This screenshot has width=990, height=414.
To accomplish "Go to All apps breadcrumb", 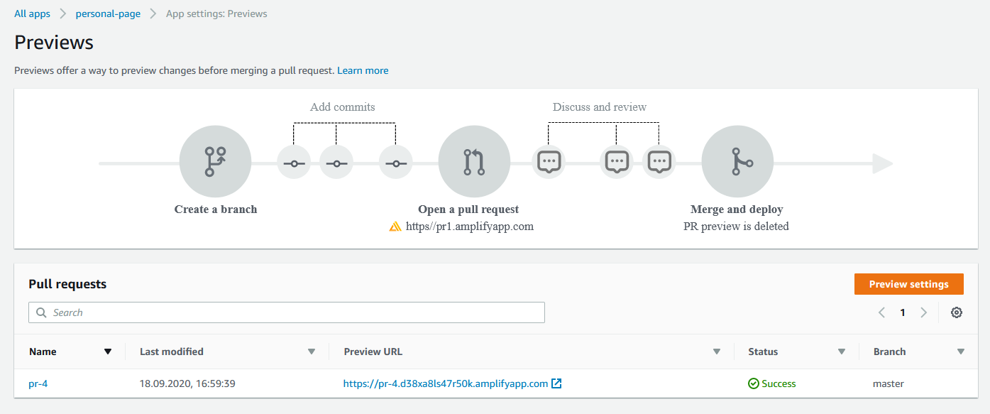I will coord(32,13).
